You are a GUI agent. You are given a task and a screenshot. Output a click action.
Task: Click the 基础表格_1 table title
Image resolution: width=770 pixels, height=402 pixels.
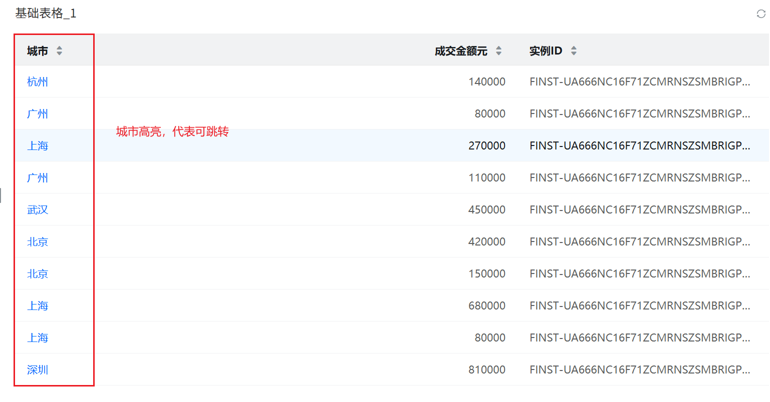46,13
